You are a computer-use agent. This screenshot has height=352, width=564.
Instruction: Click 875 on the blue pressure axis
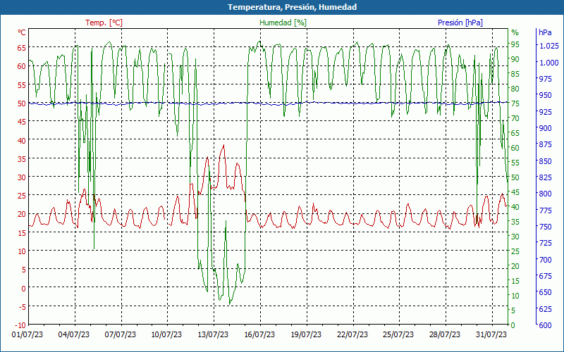point(546,144)
